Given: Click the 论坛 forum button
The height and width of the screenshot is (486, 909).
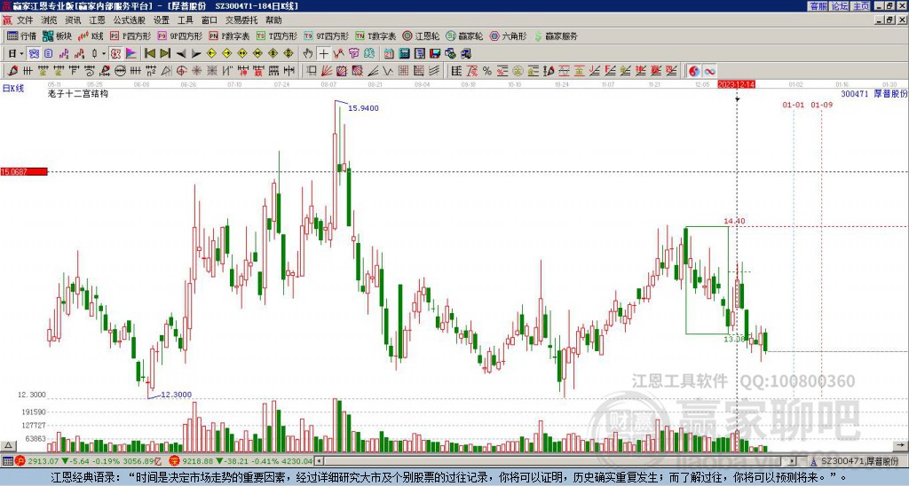Looking at the screenshot, I should pos(839,6).
